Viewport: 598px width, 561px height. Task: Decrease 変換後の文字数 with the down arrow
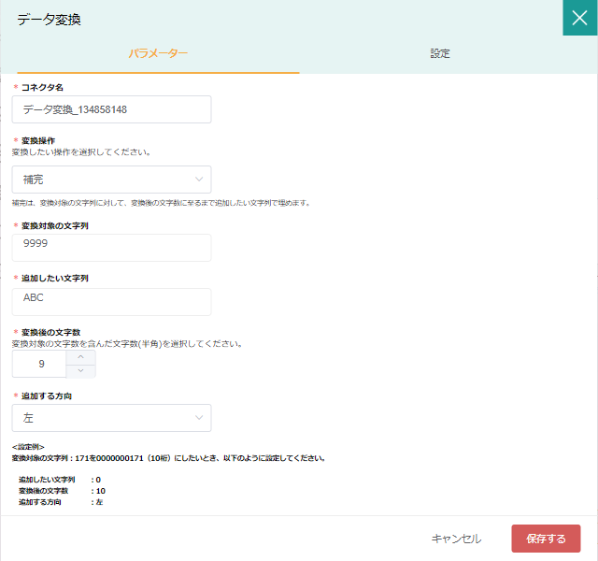click(x=80, y=371)
